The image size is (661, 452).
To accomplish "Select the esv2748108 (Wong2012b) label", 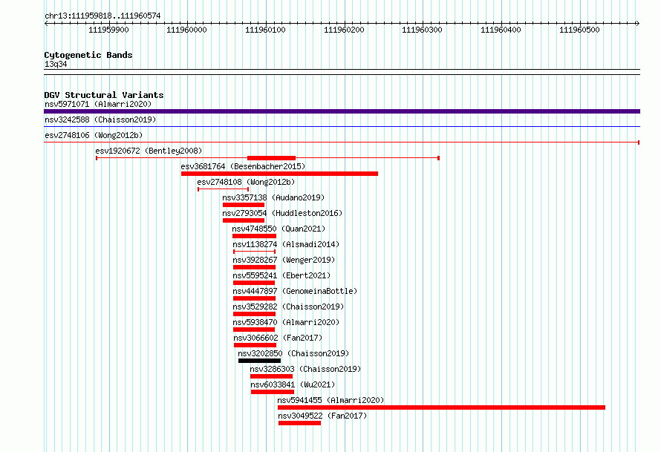I will pos(246,182).
